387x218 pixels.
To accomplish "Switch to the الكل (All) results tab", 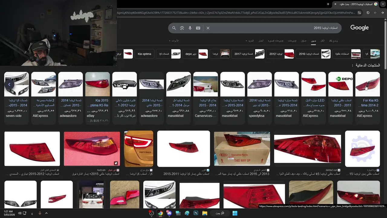I will [x=323, y=41].
